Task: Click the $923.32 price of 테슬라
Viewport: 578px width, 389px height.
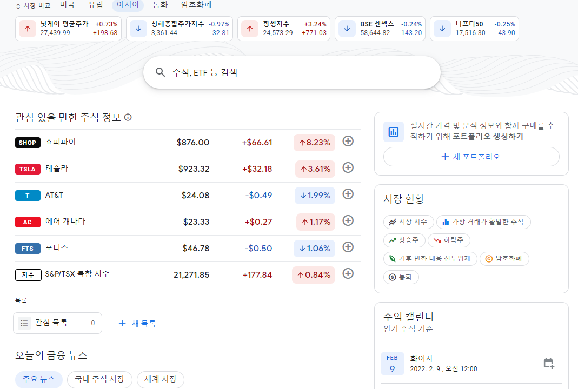Action: click(194, 169)
